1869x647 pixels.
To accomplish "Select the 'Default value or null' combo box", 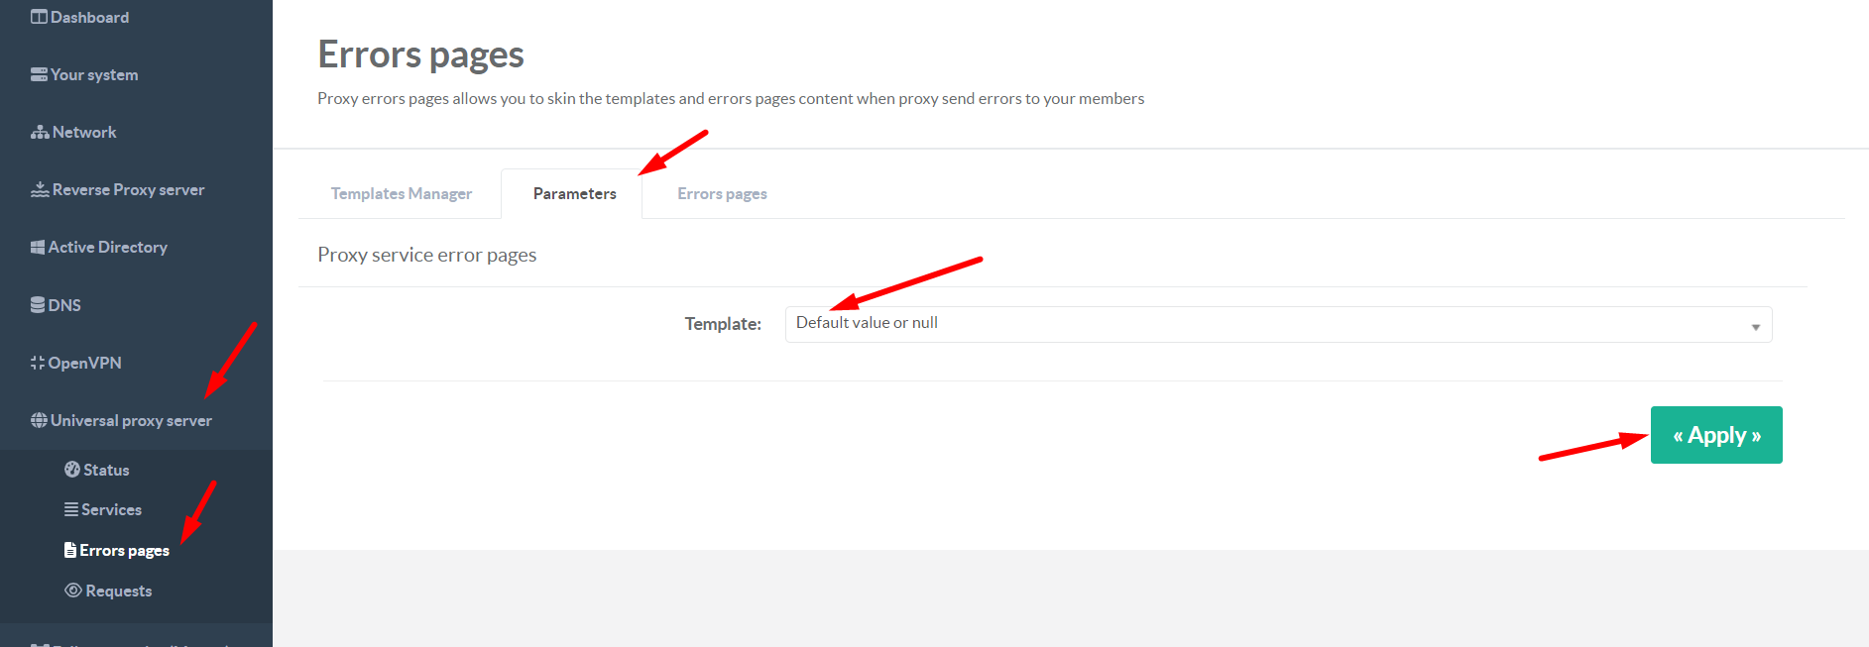I will click(1277, 324).
